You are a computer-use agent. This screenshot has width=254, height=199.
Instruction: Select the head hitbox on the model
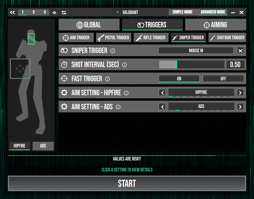pyautogui.click(x=31, y=38)
